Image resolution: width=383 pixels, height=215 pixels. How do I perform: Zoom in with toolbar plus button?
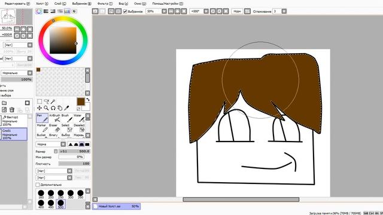tap(177, 11)
